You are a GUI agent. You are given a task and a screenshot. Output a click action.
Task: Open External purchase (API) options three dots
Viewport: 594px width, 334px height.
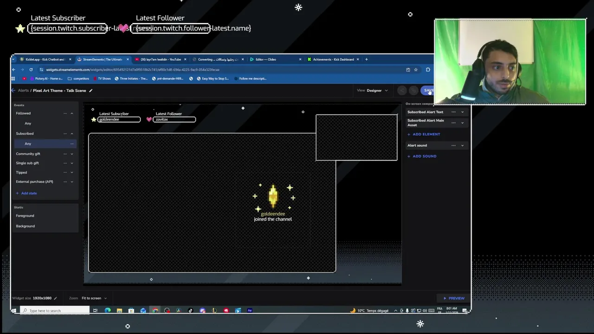click(x=65, y=181)
